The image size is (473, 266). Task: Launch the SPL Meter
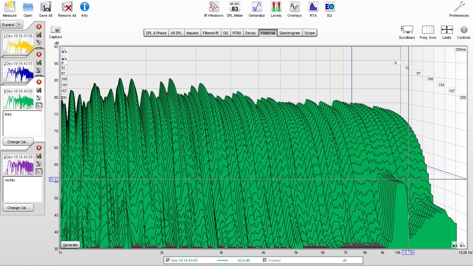235,9
